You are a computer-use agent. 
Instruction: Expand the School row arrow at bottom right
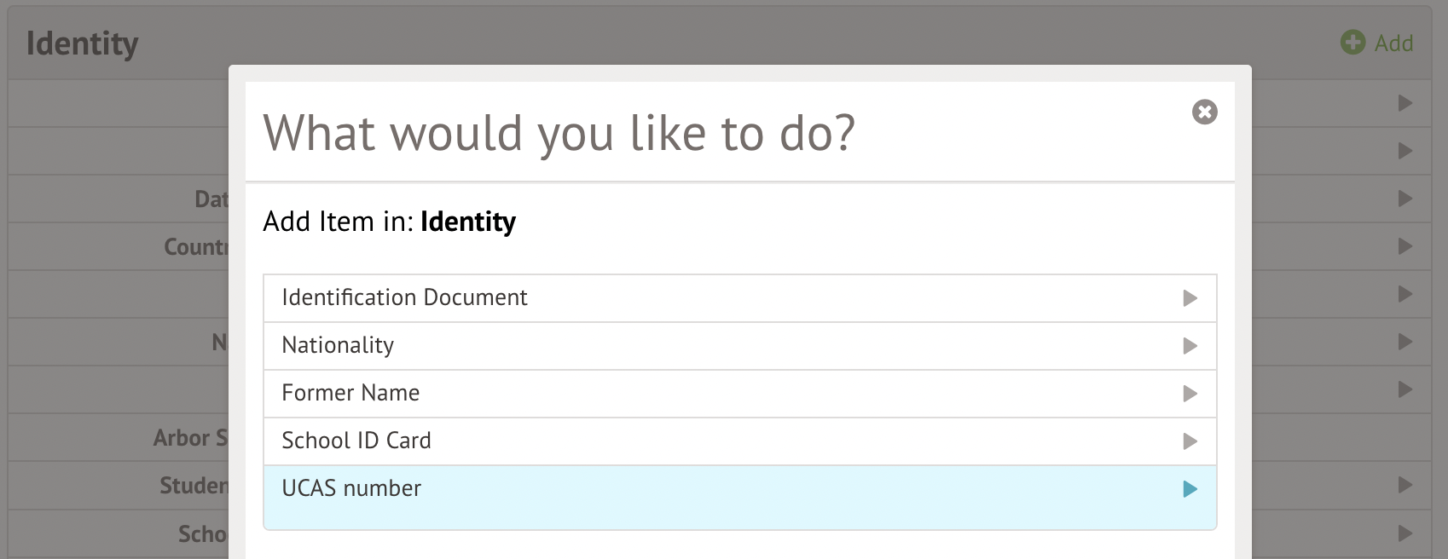[1405, 533]
